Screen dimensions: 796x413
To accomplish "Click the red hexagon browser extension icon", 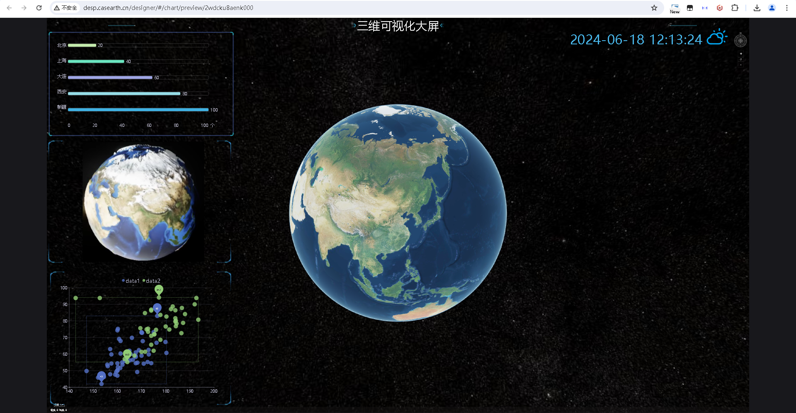I will (x=720, y=8).
